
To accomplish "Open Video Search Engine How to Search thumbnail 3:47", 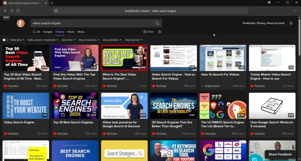I will [173, 58].
